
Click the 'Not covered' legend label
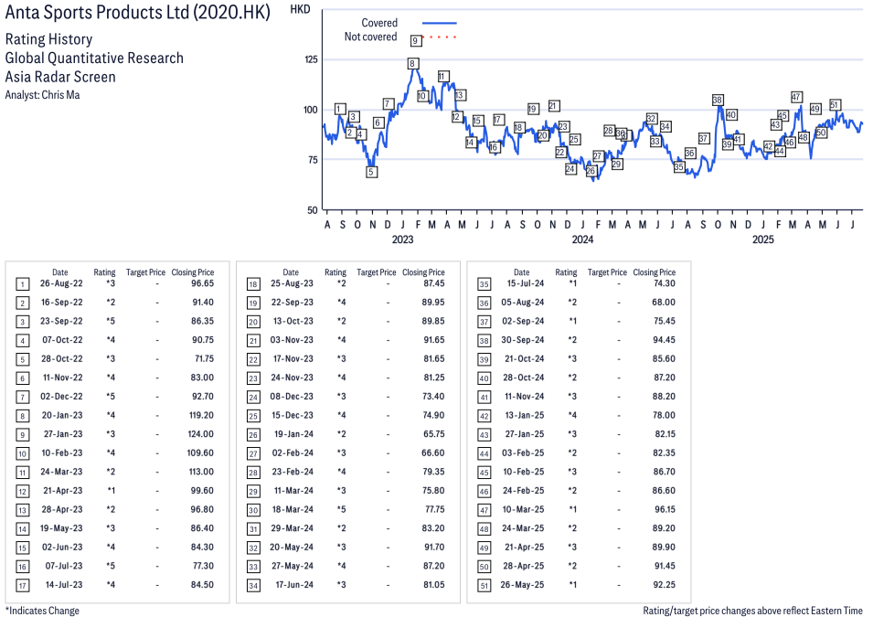370,37
